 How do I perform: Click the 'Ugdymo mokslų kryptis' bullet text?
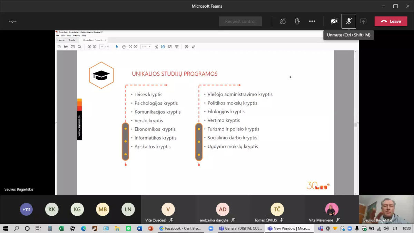233,146
